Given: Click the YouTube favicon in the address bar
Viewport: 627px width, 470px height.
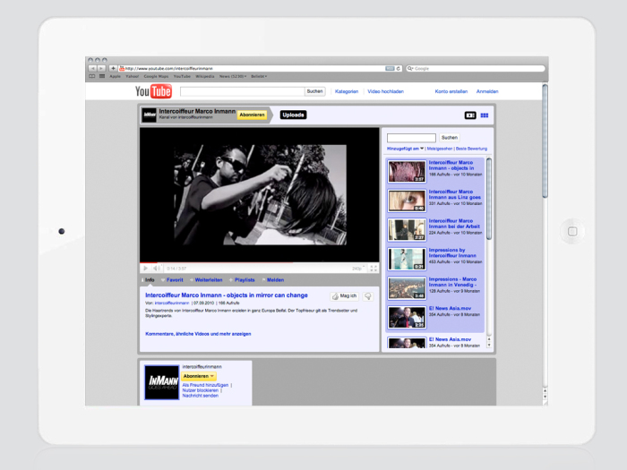Looking at the screenshot, I should pyautogui.click(x=122, y=68).
